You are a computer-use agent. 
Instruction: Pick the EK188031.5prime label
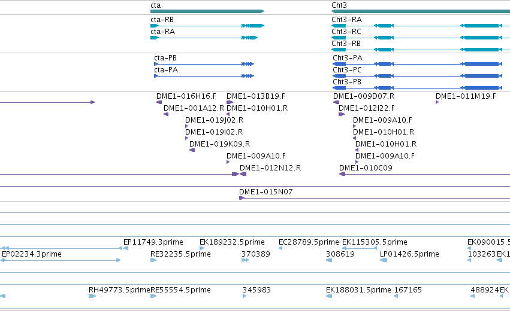358,290
